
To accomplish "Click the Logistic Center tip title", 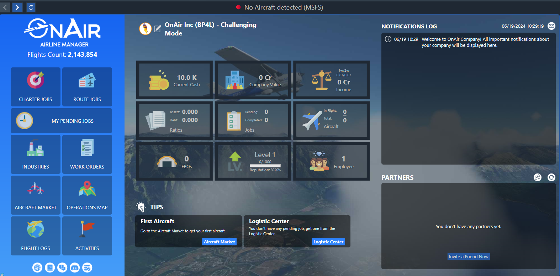I will click(x=269, y=221).
